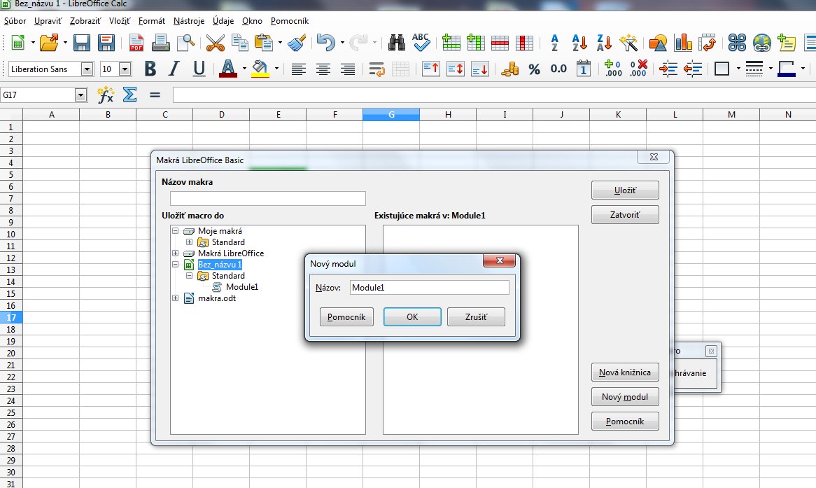
Task: Open the Nástroje menu
Action: 189,21
